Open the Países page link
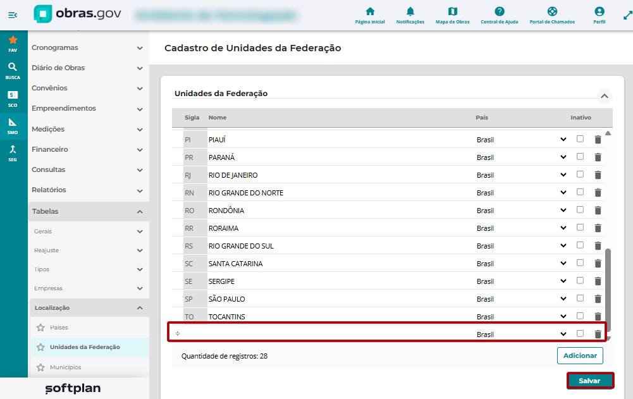 [x=59, y=328]
